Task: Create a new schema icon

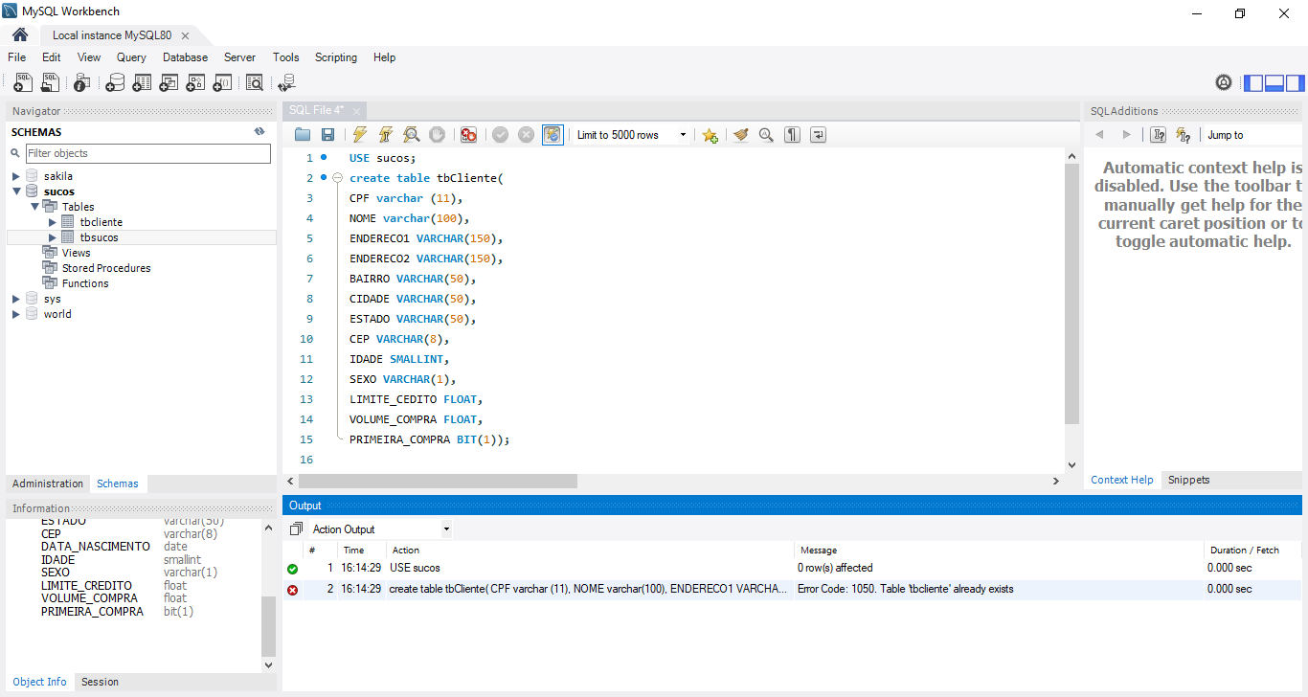Action: click(x=115, y=83)
